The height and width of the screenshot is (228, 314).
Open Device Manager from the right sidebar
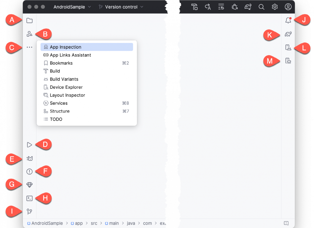[288, 48]
